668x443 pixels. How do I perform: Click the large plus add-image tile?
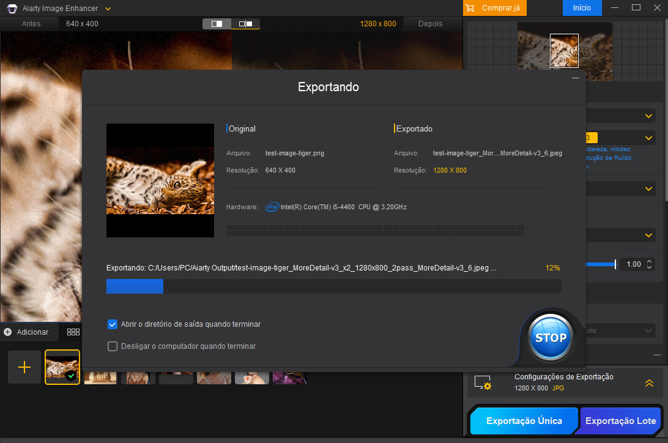coord(24,367)
